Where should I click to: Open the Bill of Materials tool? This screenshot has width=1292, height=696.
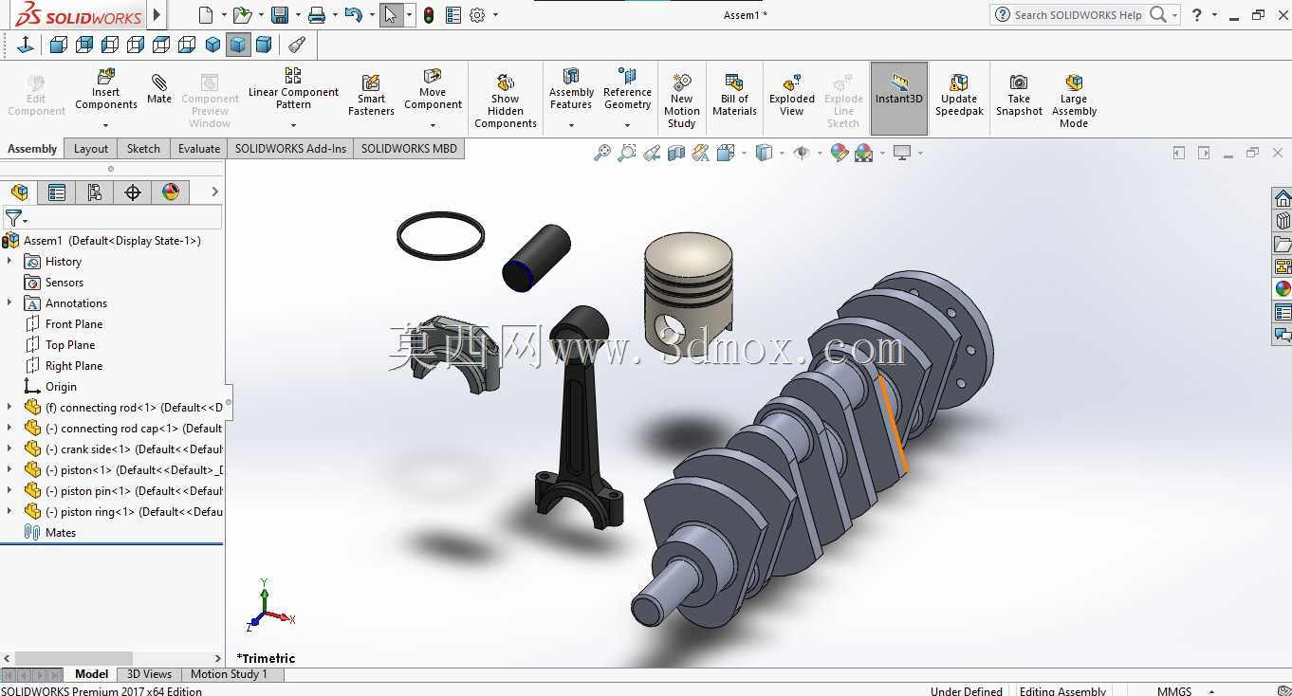click(734, 94)
